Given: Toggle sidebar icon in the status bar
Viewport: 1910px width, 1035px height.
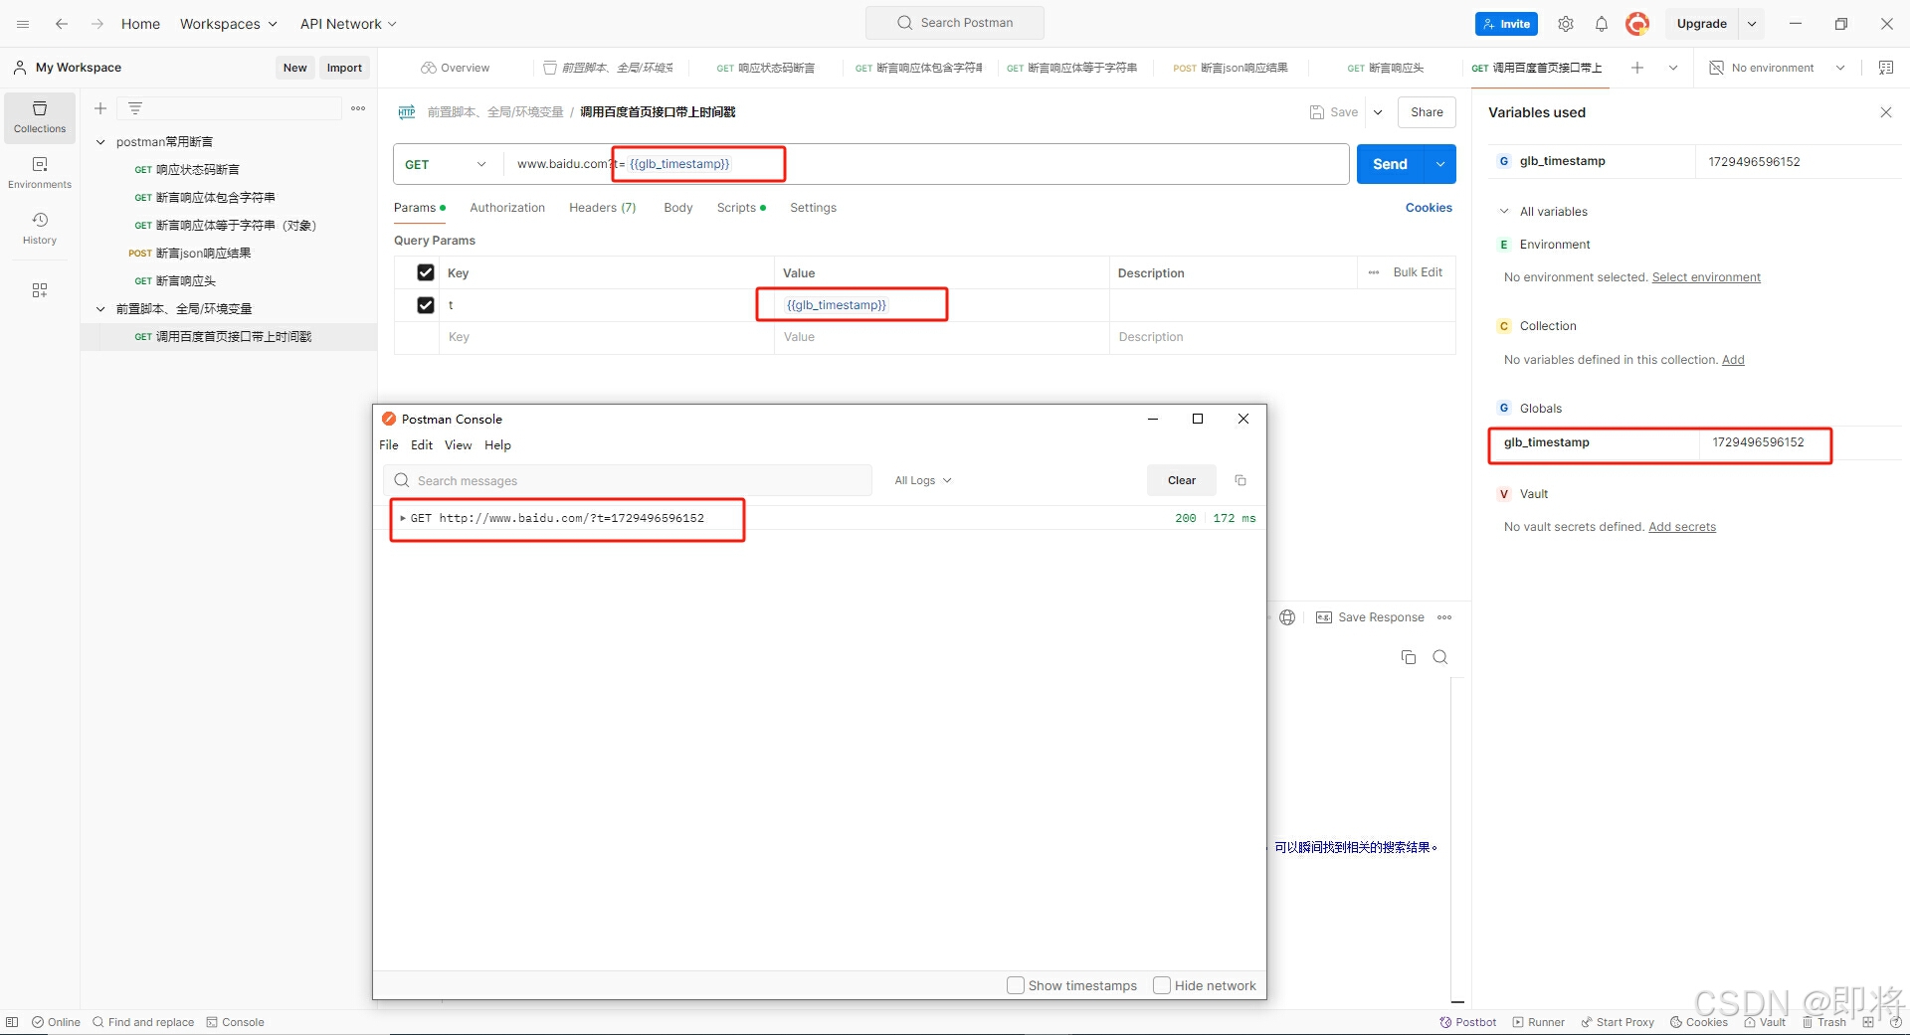Looking at the screenshot, I should pos(12,1022).
